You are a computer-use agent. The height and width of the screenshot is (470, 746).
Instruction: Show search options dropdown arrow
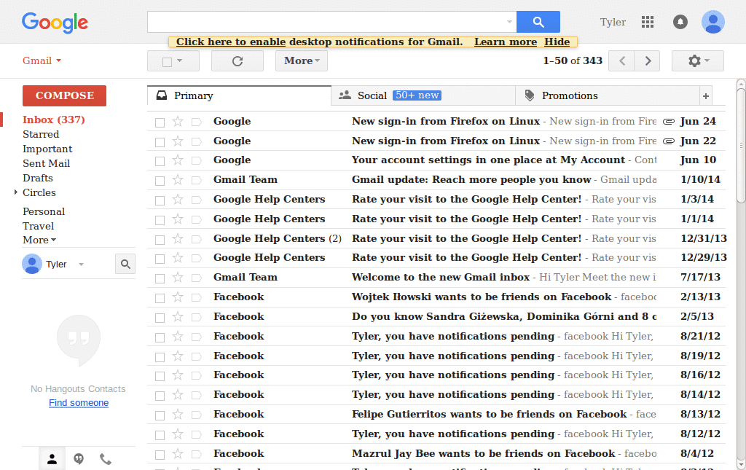509,22
